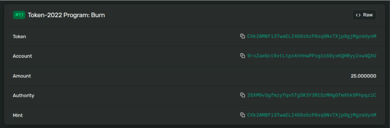Click the green #1.1 instruction badge

[x=19, y=15]
